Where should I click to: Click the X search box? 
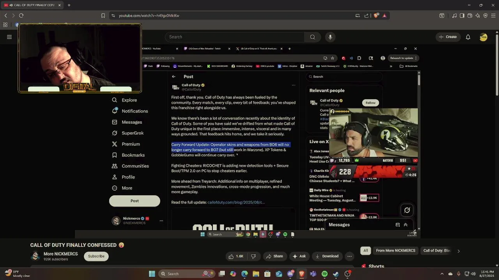[x=344, y=77]
